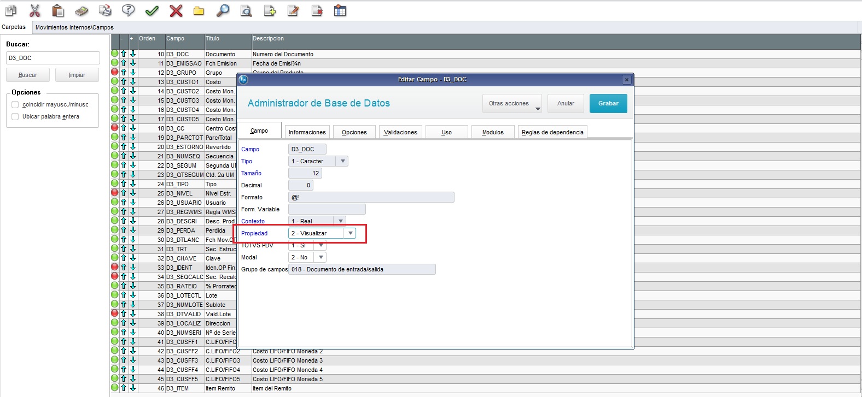The image size is (862, 397).
Task: Switch to the Modulos tab
Action: (x=493, y=132)
